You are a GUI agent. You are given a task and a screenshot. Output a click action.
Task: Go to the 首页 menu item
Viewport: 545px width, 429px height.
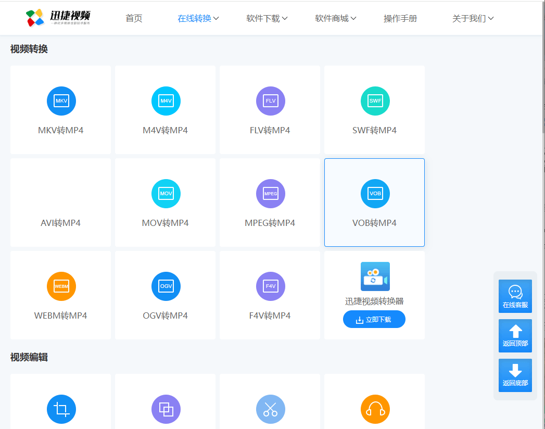pos(133,18)
